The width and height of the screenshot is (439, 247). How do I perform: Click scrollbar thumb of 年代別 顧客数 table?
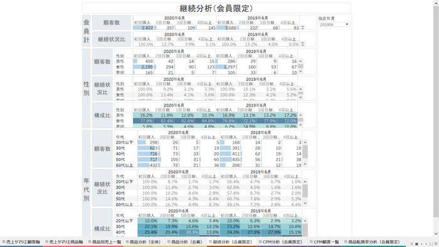click(x=305, y=152)
